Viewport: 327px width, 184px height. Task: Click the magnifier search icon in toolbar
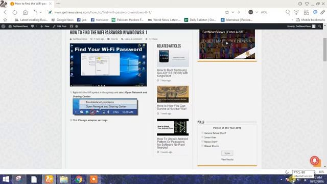(x=288, y=12)
